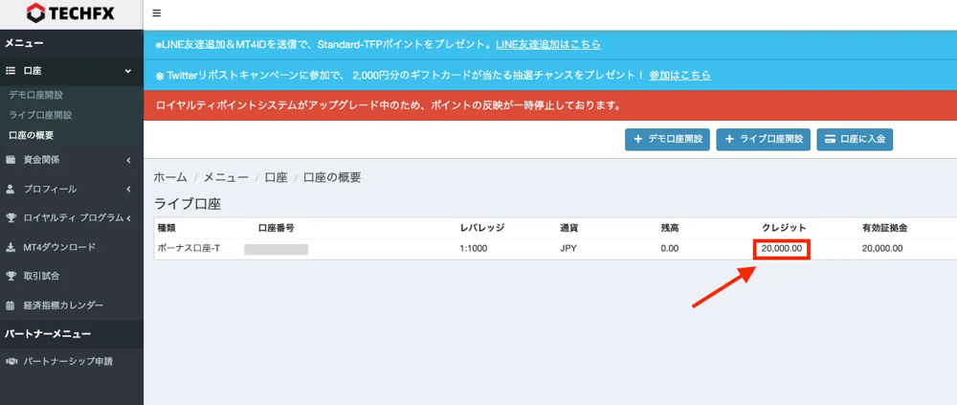Click the card icon on 口座に入金 button

click(830, 139)
